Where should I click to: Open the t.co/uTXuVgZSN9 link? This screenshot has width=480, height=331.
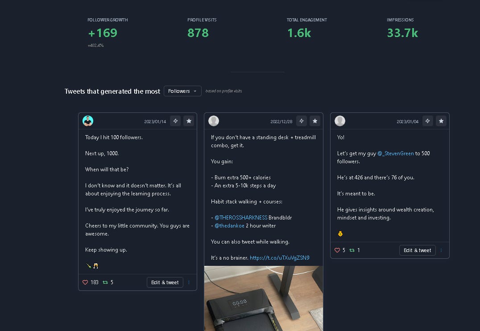tap(280, 258)
